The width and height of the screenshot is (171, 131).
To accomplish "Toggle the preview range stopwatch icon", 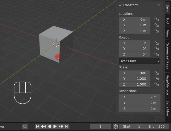I will coord(116,127).
